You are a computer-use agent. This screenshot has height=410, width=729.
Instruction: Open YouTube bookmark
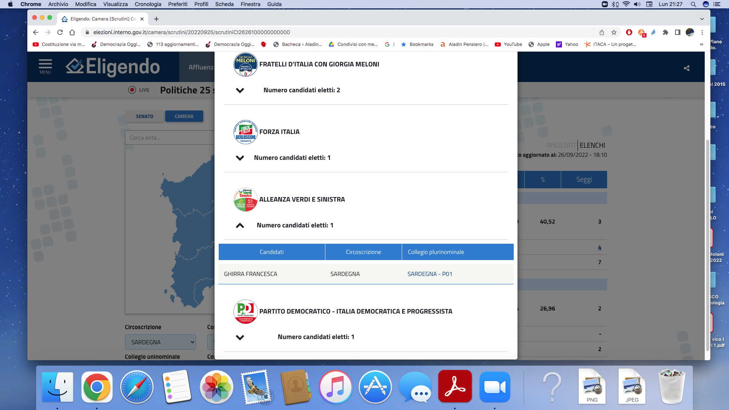tap(508, 44)
